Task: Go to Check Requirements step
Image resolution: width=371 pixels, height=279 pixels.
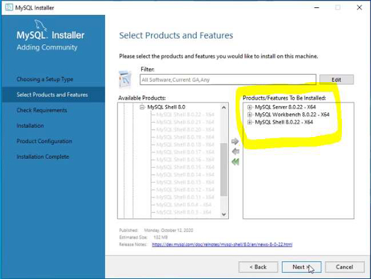Action: click(x=42, y=110)
